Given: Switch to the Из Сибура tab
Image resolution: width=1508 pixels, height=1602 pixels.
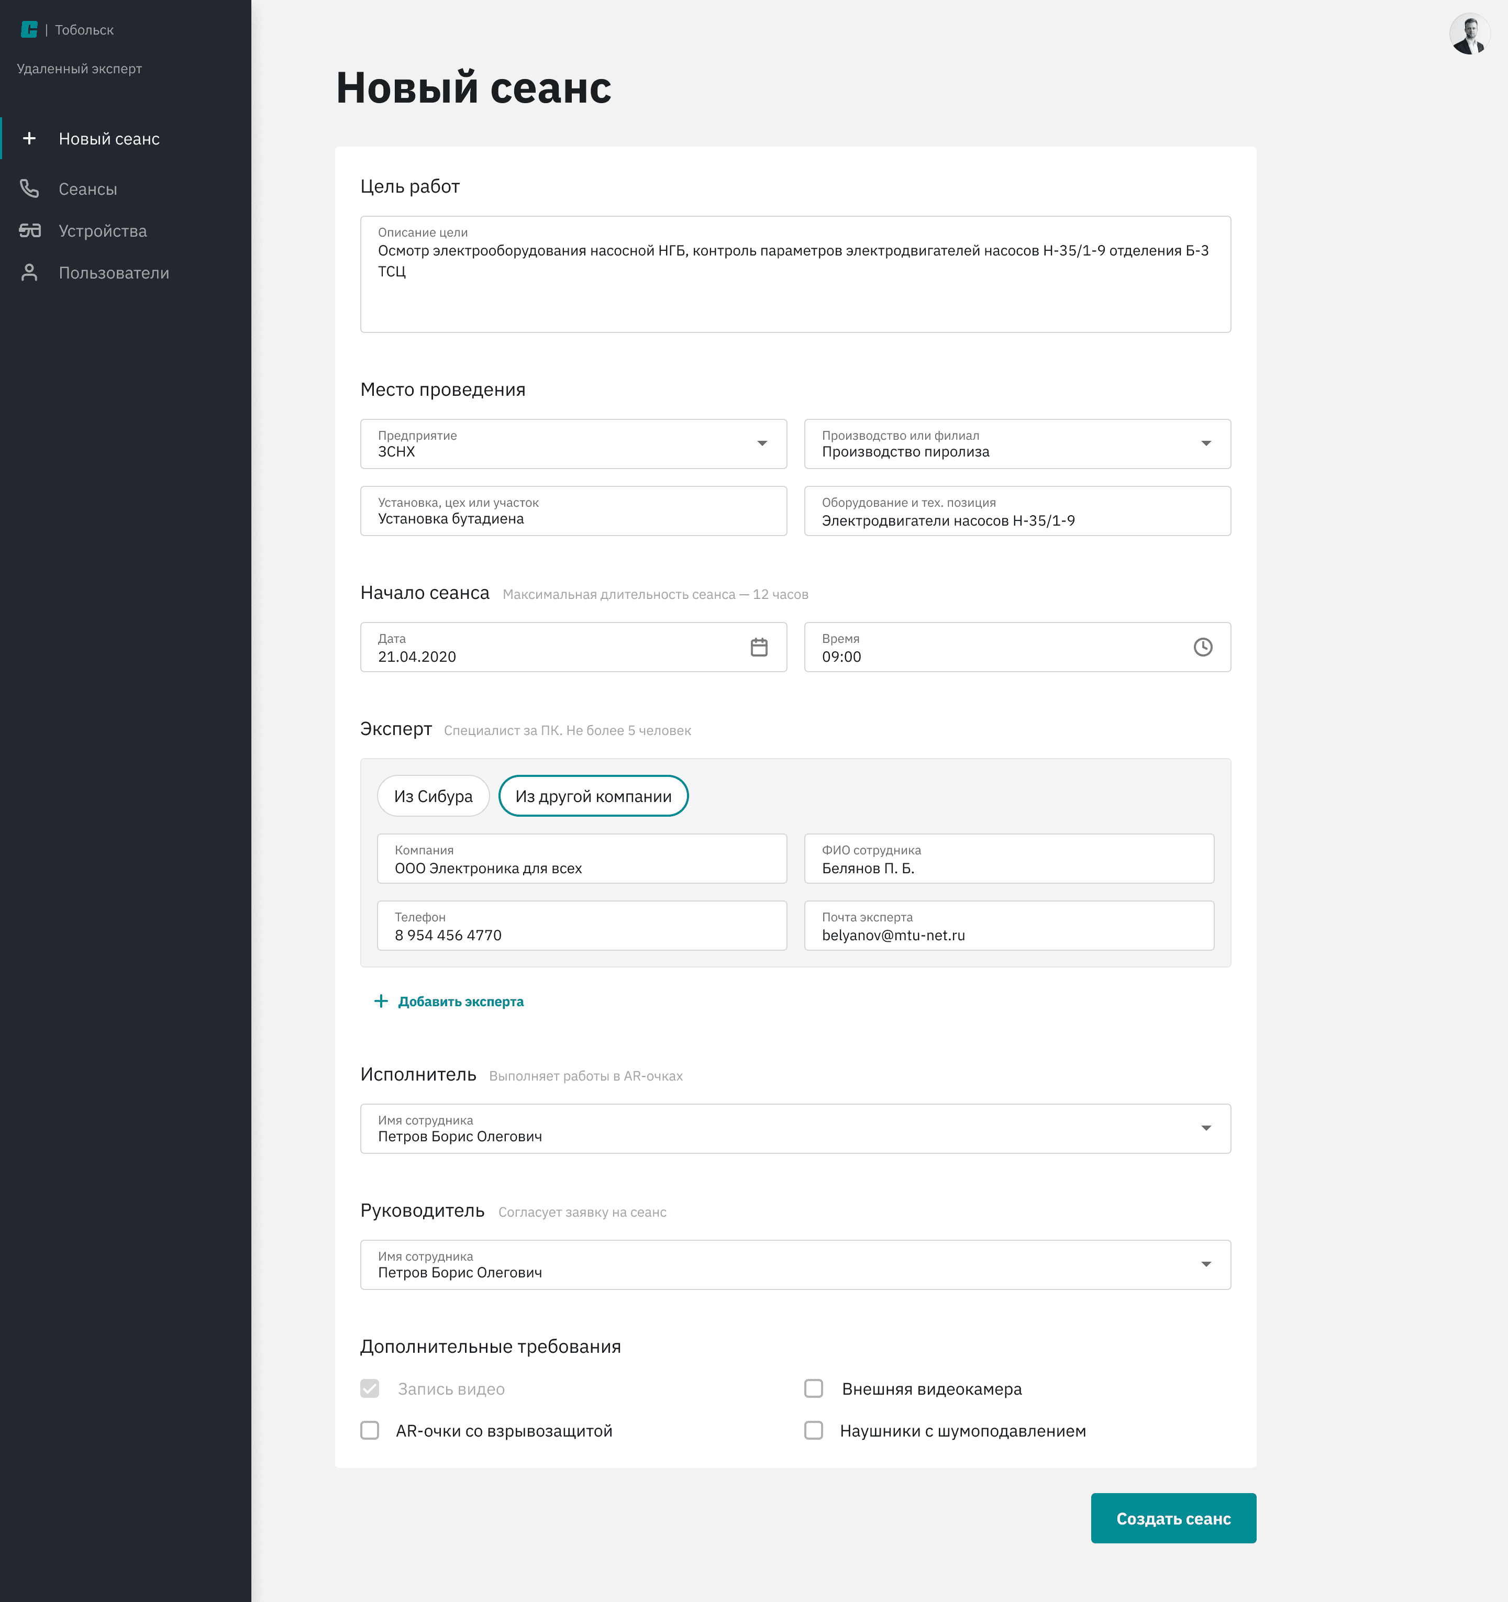Looking at the screenshot, I should (434, 796).
